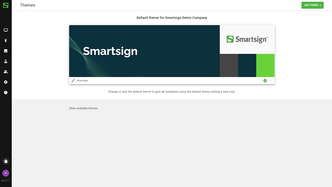Select the dark gray theme color swatch
332x187 pixels.
click(229, 65)
